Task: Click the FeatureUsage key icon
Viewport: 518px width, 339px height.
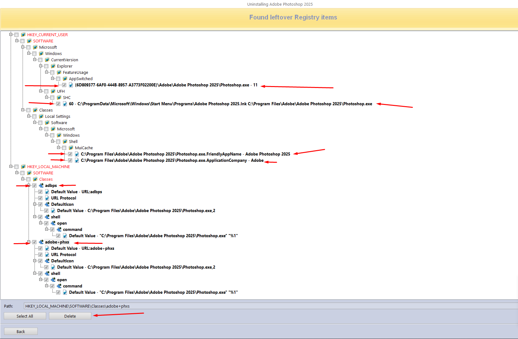Action: [59, 72]
